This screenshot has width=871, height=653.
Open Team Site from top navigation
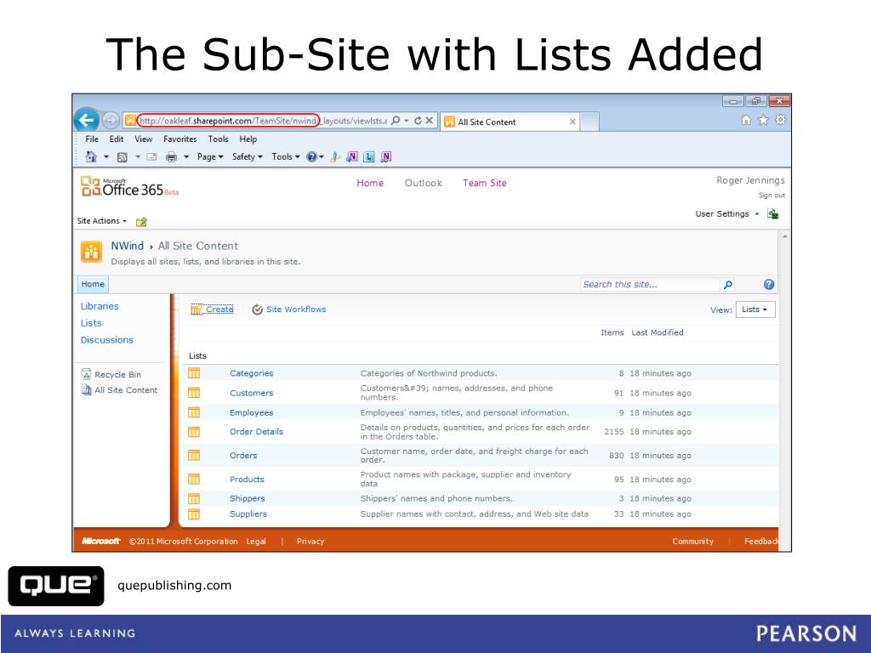point(484,184)
